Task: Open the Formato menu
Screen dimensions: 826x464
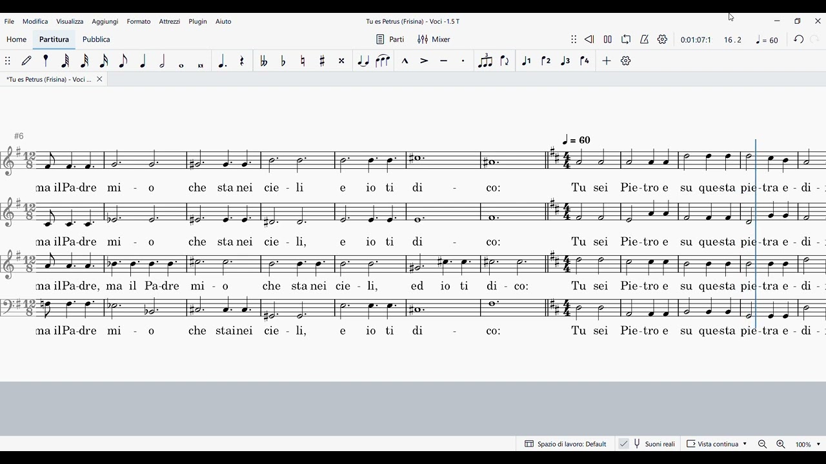Action: pos(139,21)
